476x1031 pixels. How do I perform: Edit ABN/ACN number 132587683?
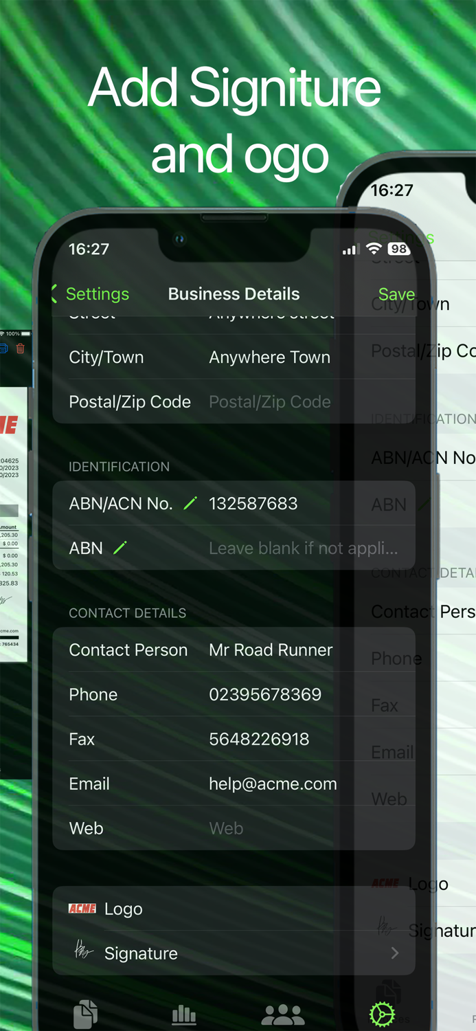253,504
